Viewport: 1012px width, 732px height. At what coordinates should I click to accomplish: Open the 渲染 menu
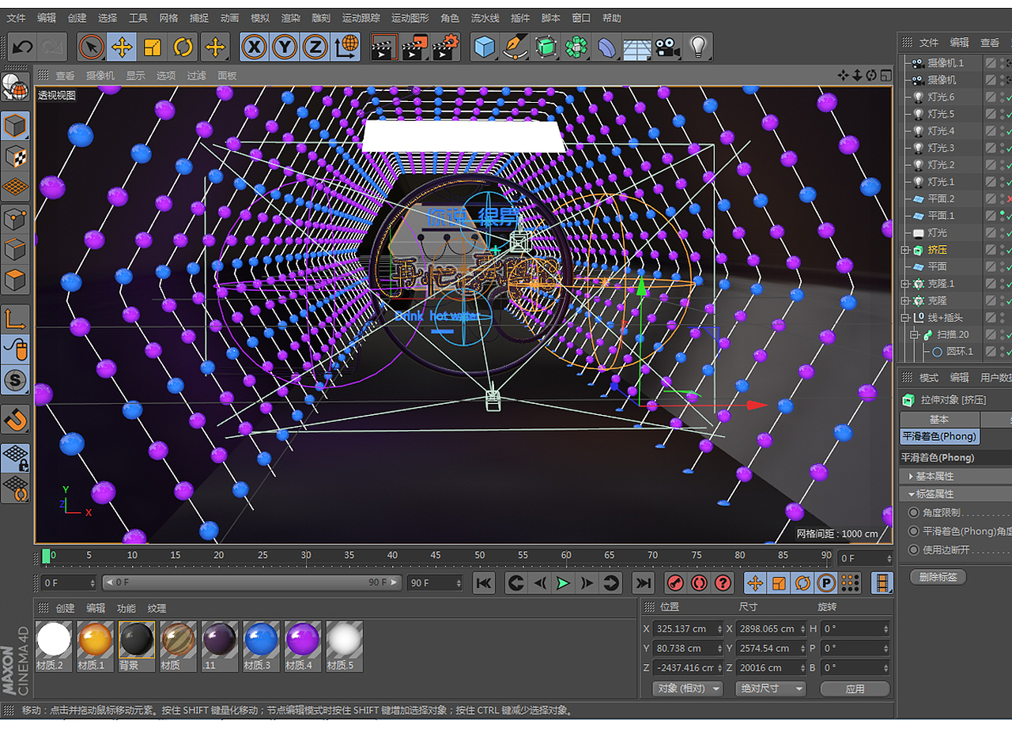point(291,18)
